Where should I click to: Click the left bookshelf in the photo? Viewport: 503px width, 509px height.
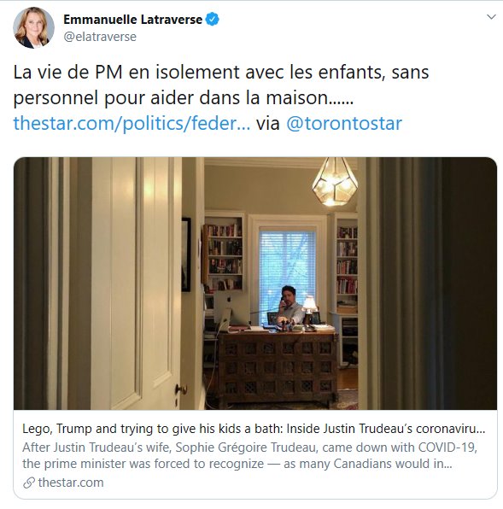click(225, 256)
